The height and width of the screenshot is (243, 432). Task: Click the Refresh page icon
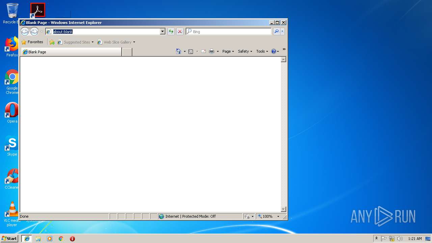pyautogui.click(x=171, y=31)
